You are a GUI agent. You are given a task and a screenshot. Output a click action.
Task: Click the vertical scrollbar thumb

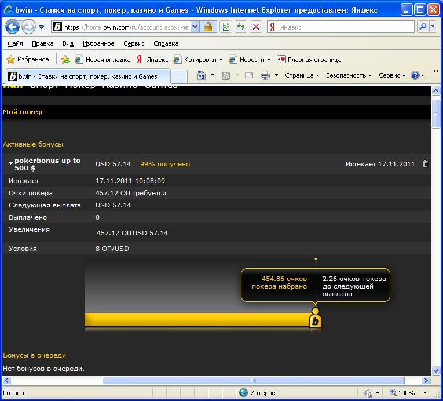tap(435, 114)
